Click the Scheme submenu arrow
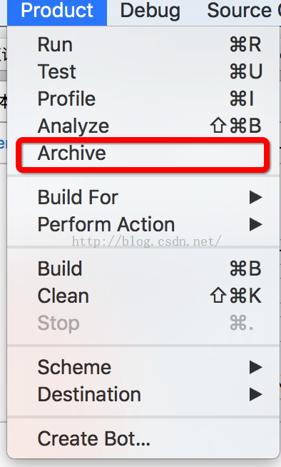 (x=255, y=367)
